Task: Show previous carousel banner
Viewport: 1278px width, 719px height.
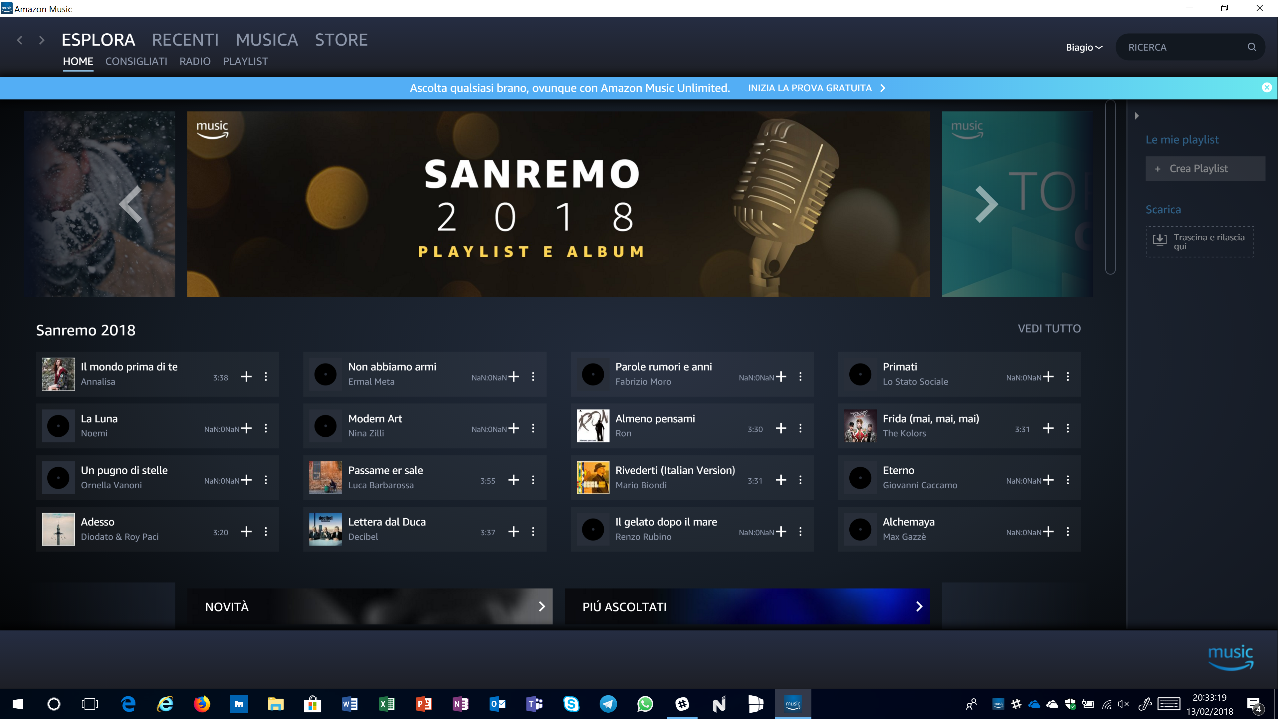Action: coord(131,204)
